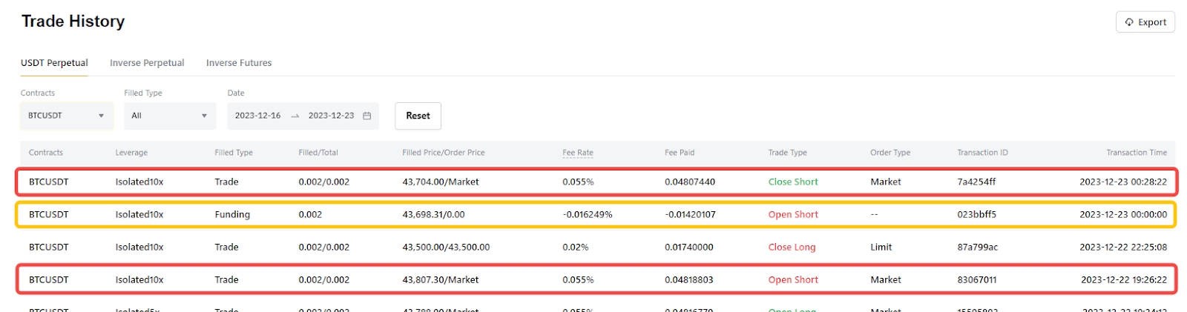Open the BTCUSDT Contracts dropdown

[66, 116]
